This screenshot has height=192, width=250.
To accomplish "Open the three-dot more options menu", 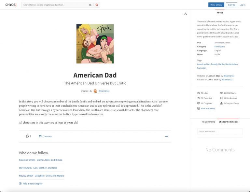I will (x=166, y=136).
